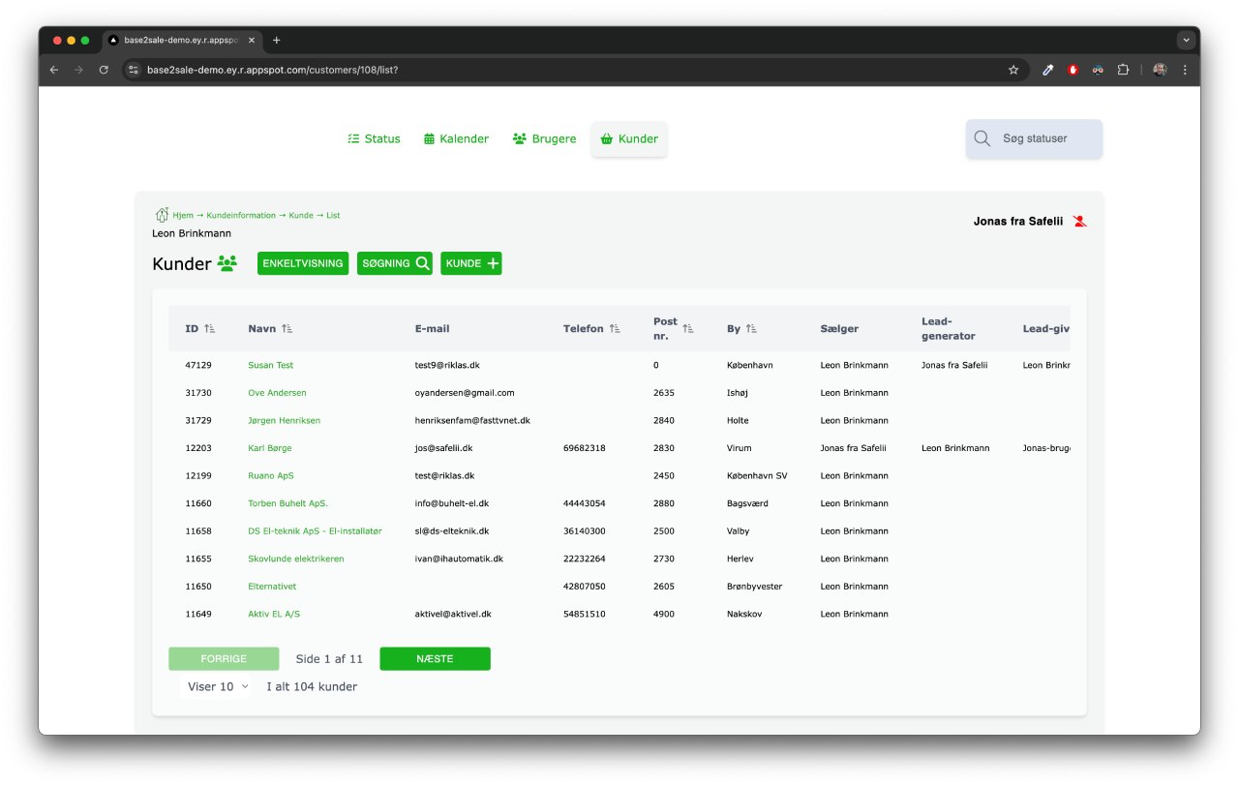
Task: Sort by Telefon column sort icon
Action: [615, 329]
